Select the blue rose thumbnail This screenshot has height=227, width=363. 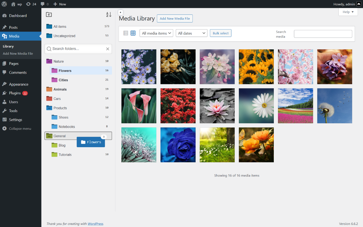178,145
